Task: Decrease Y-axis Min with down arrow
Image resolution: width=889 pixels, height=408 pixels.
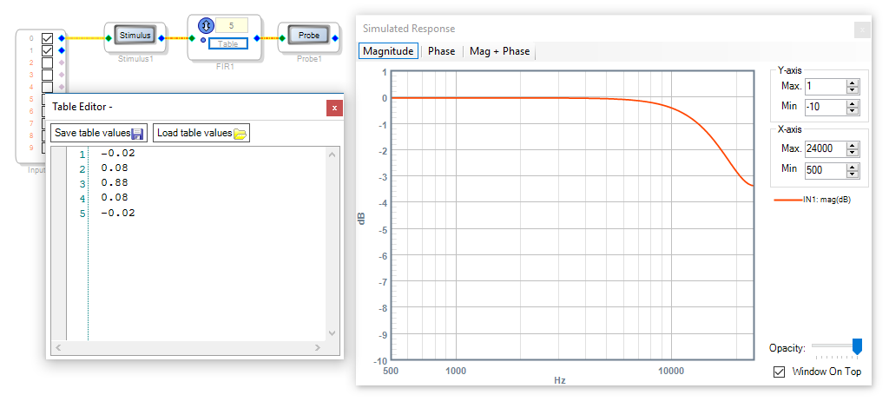Action: [853, 110]
